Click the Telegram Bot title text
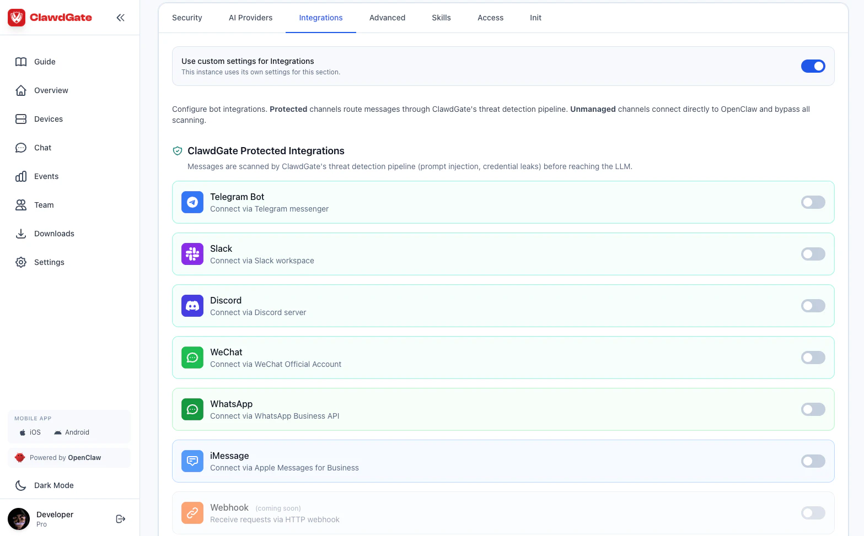 tap(237, 197)
